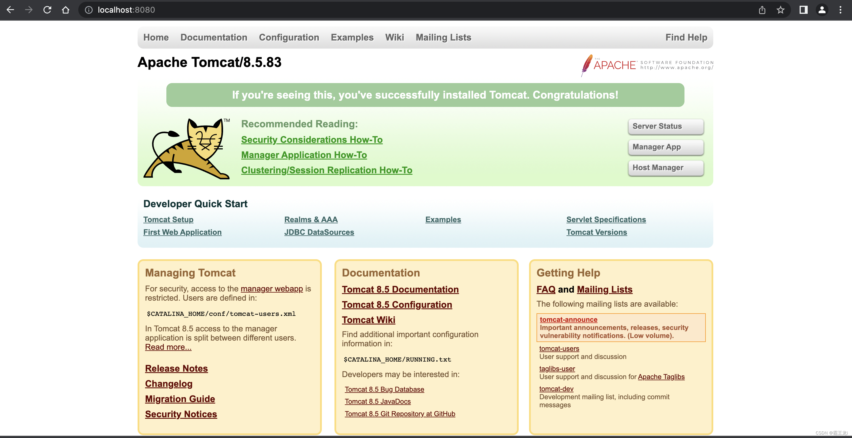Select Configuration in top navigation bar
852x438 pixels.
click(x=289, y=37)
